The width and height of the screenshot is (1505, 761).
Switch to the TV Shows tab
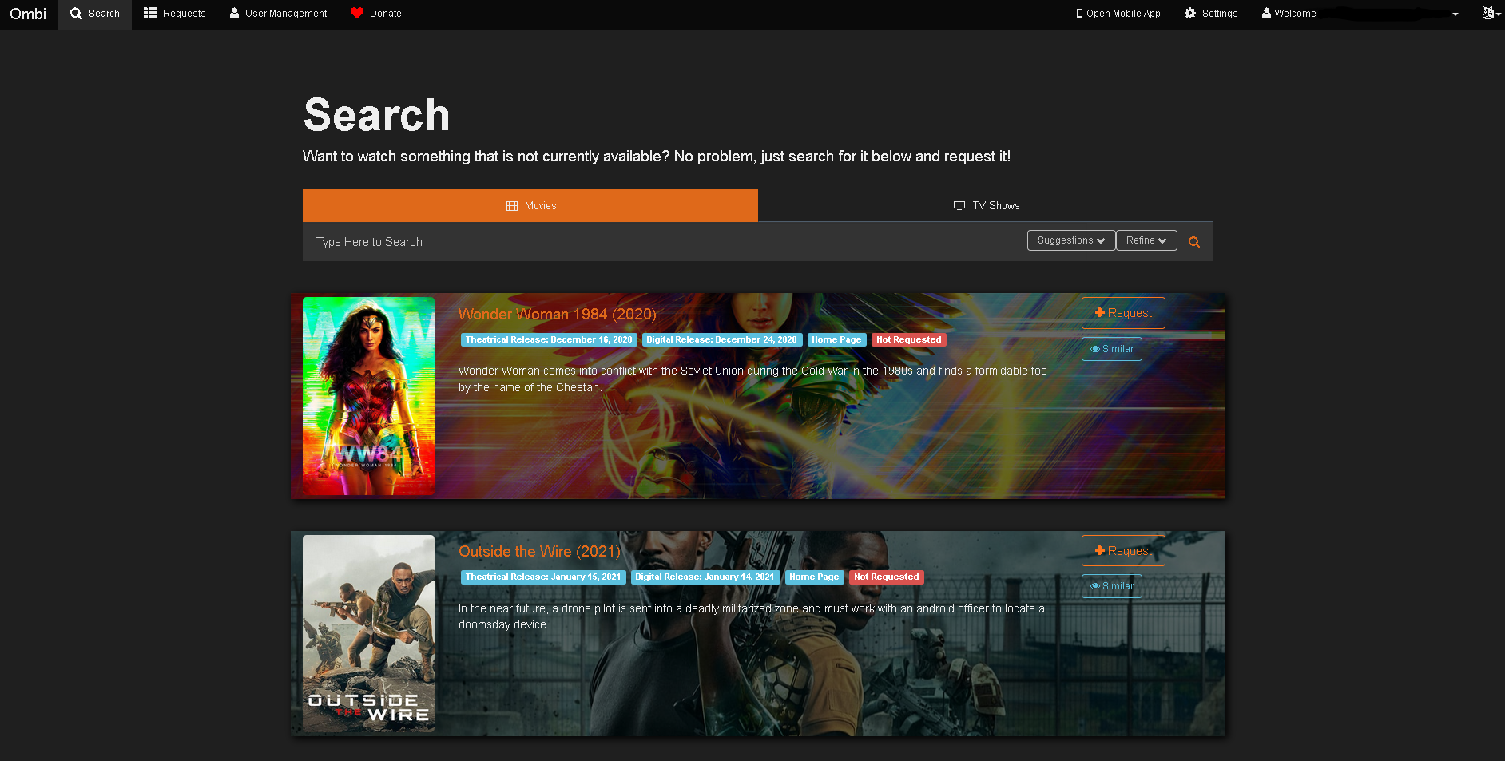tap(986, 206)
